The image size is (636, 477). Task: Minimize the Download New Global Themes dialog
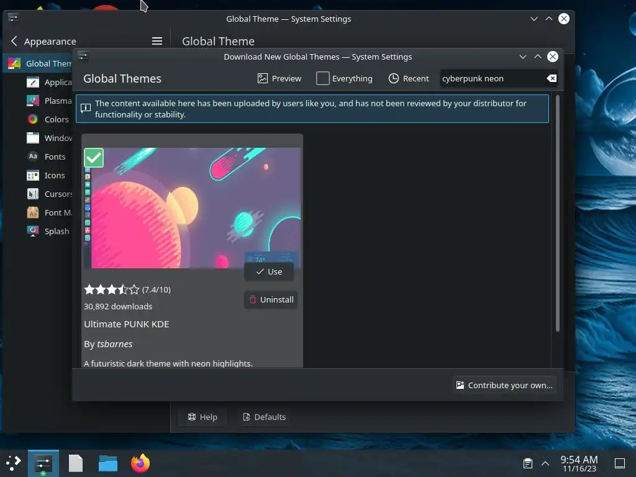pos(523,57)
